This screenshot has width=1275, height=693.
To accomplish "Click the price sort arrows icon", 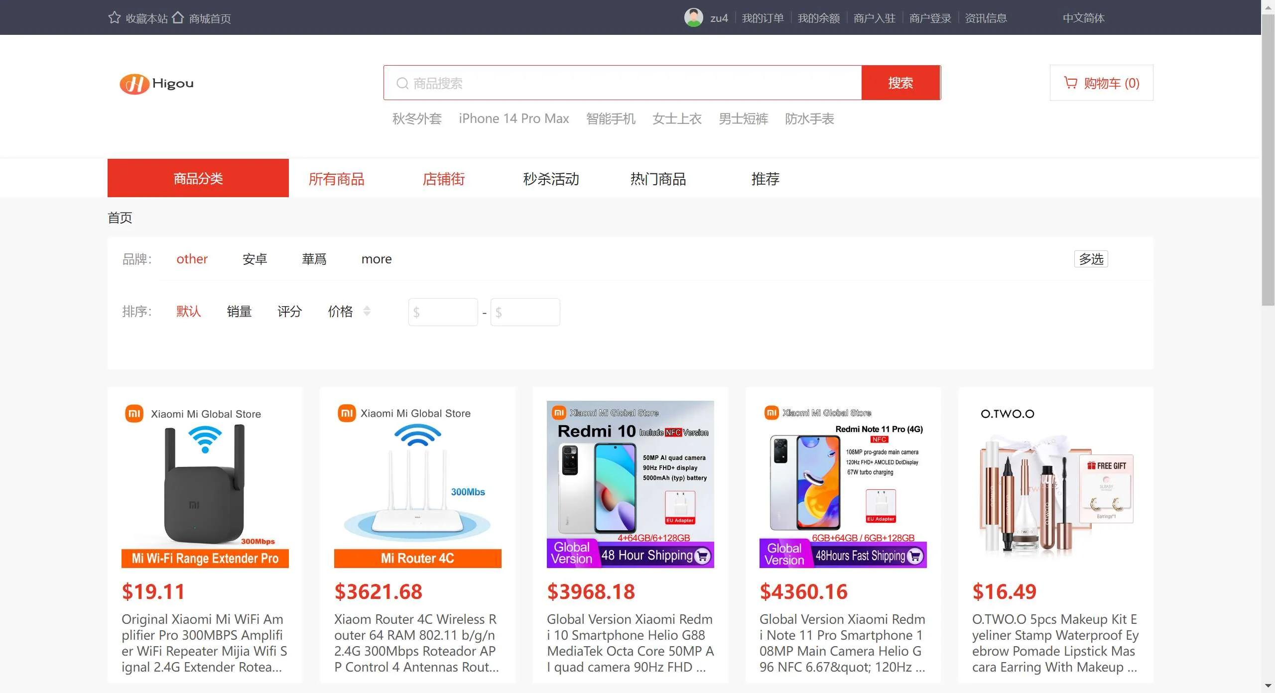I will (x=367, y=311).
